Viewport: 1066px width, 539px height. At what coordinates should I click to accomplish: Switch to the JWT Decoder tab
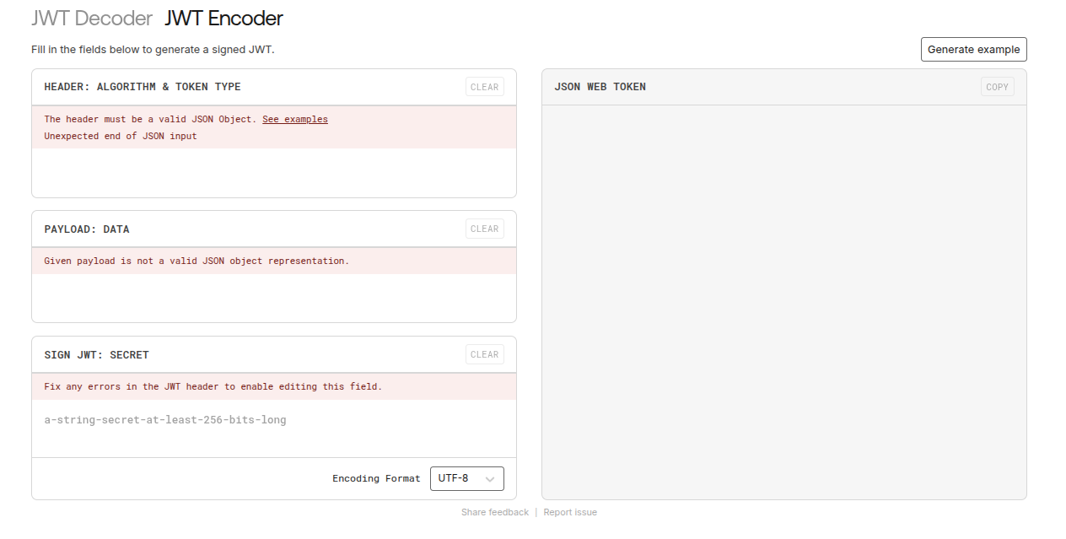[x=92, y=19]
